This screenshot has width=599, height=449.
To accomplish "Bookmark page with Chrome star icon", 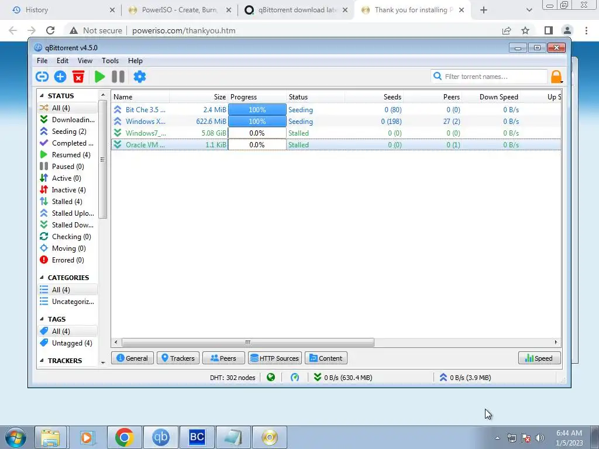I will 525,30.
